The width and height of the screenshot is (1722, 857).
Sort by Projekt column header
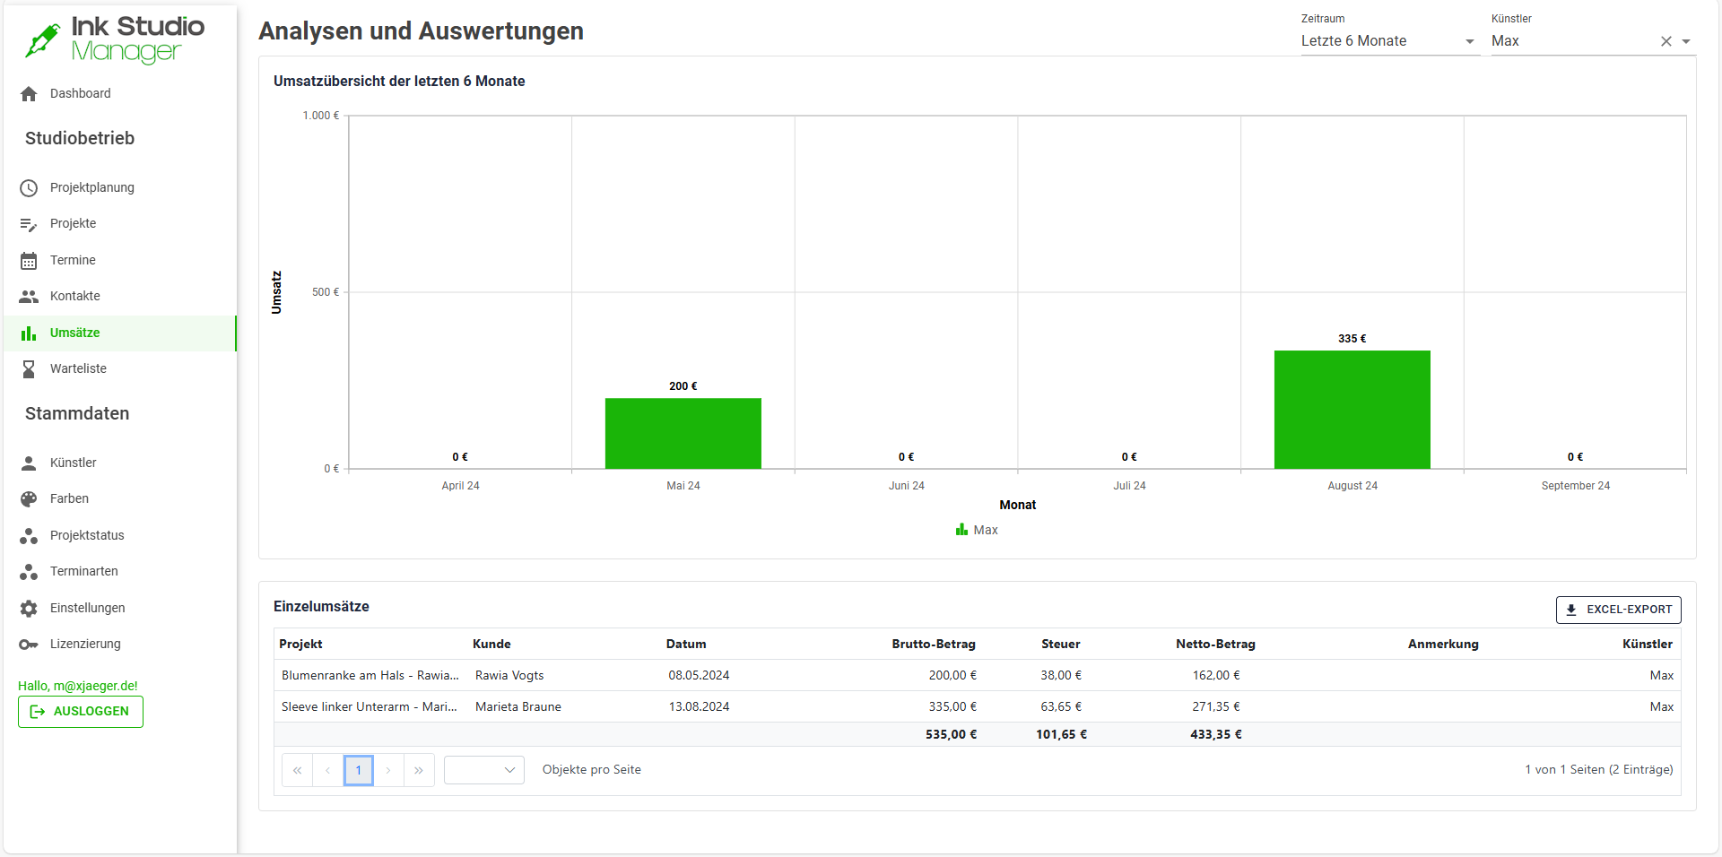(300, 644)
